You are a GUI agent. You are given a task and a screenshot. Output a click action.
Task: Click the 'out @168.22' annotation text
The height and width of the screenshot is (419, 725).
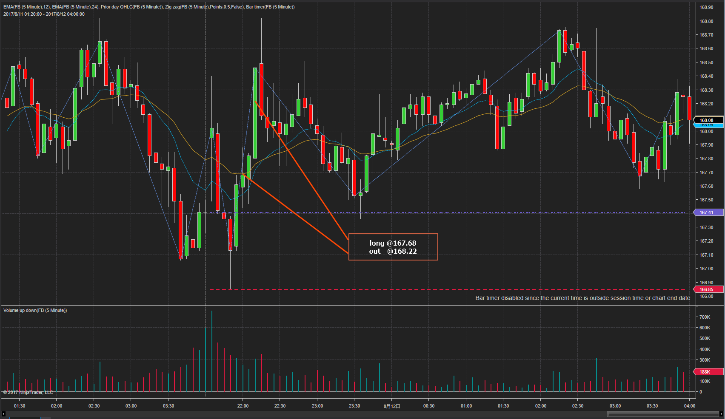(393, 251)
